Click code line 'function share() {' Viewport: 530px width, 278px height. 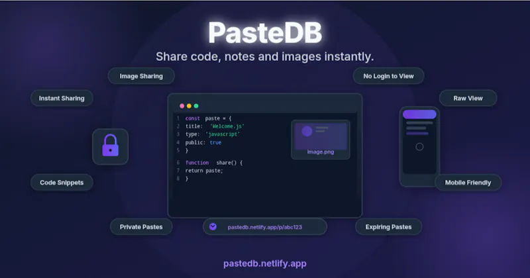pos(214,162)
